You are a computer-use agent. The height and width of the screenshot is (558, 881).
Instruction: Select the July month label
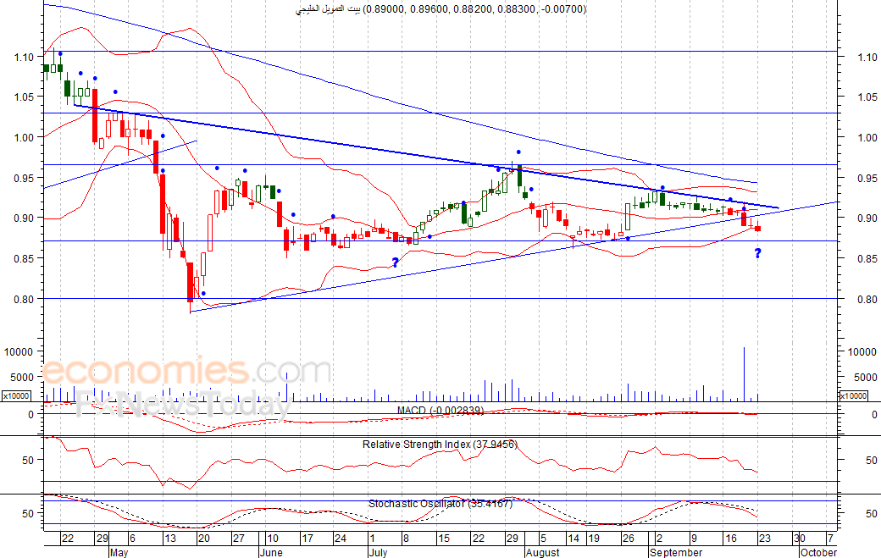pos(378,552)
